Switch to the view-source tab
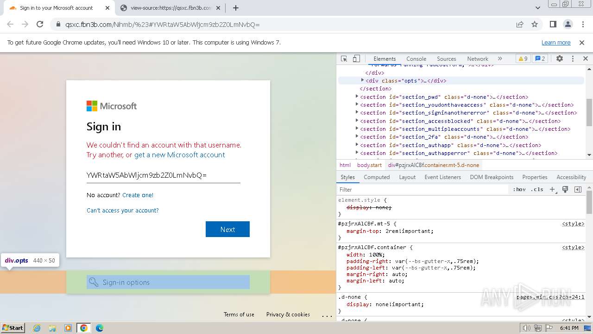Viewport: 593px width, 334px height. [171, 8]
